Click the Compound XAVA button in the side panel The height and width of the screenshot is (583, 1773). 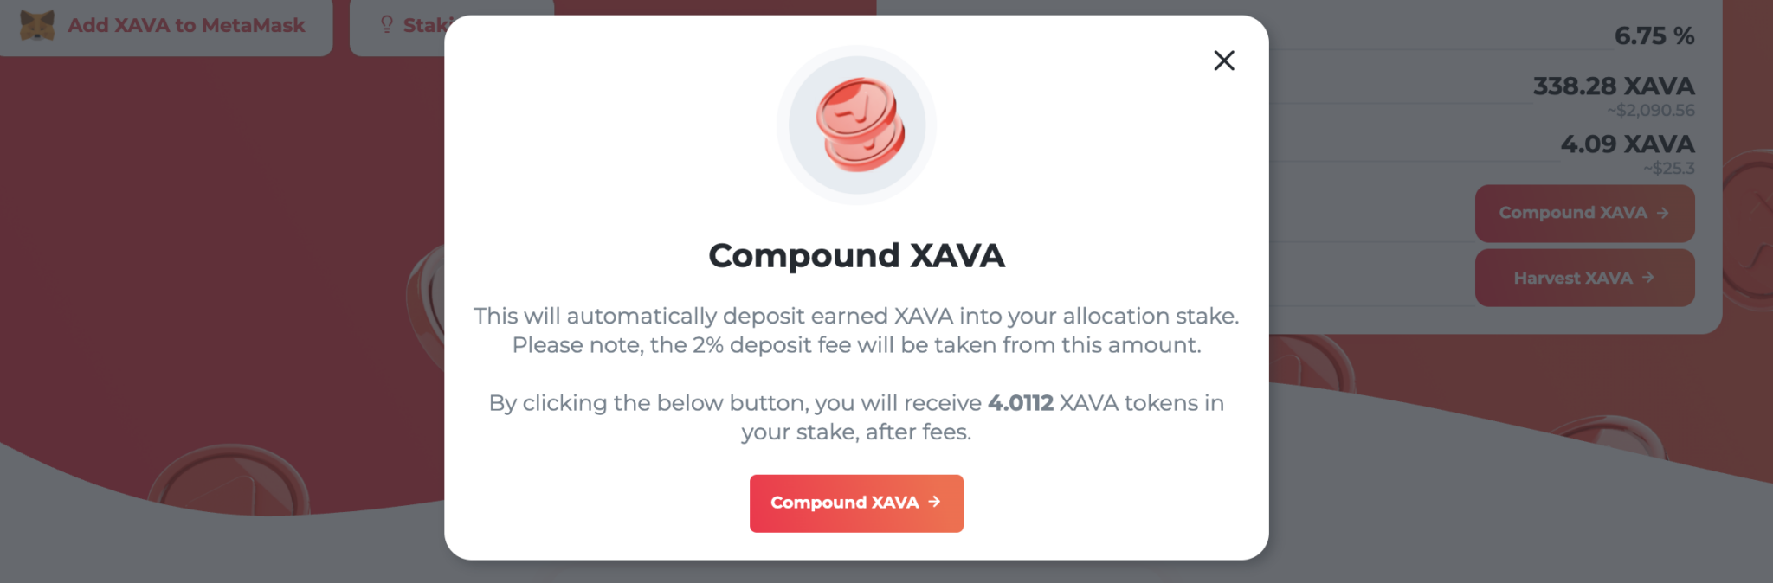(x=1584, y=213)
